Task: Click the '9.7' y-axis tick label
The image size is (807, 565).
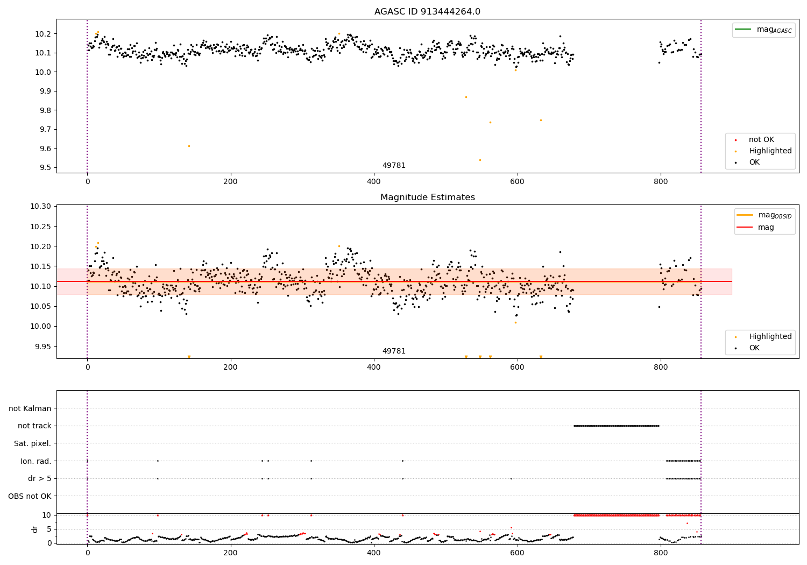Action: [45, 130]
